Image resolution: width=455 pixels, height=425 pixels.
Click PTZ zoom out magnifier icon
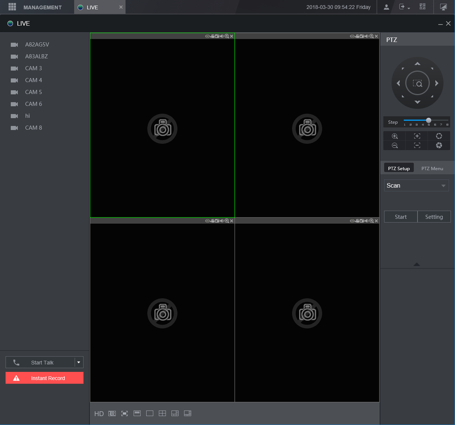[395, 145]
